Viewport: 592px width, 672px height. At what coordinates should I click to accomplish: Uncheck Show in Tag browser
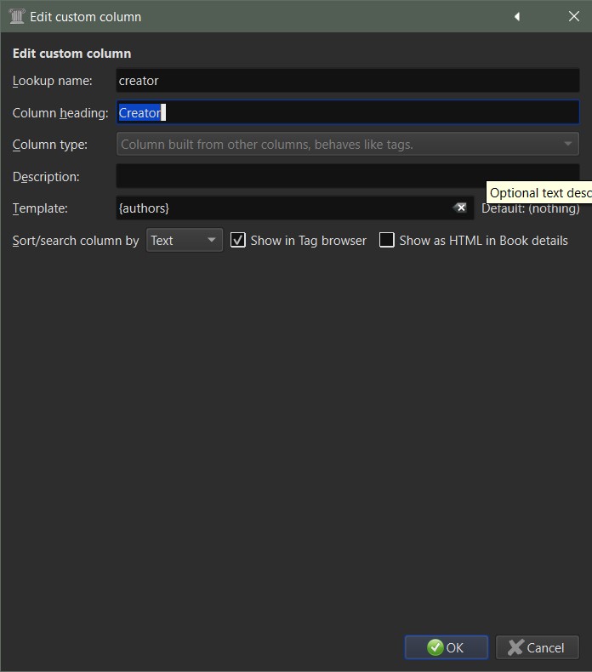(238, 240)
